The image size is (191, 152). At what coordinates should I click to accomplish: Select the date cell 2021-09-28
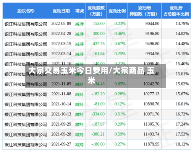coord(61,134)
